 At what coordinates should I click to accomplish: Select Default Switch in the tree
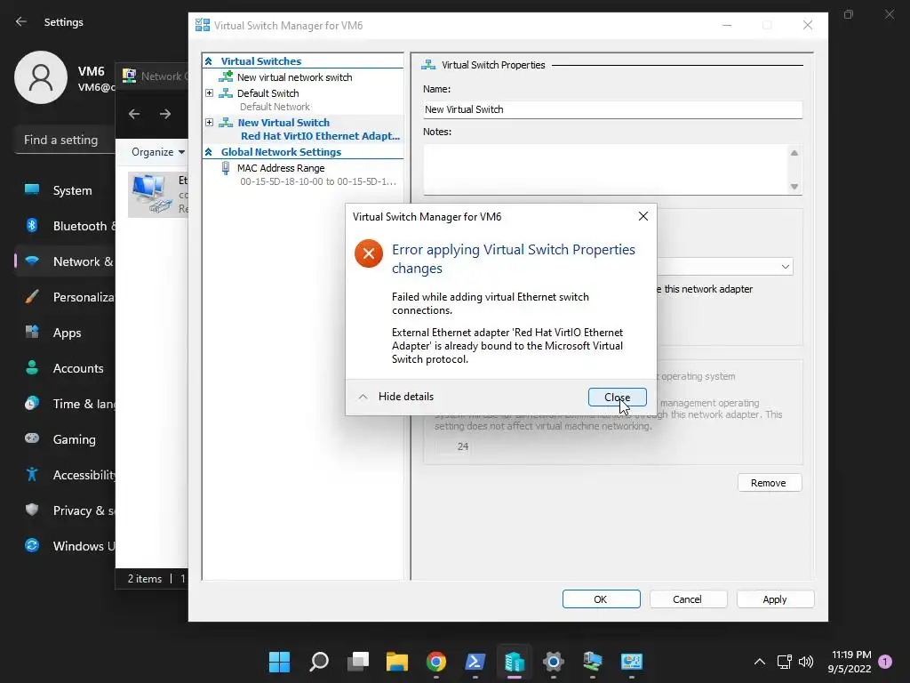[267, 92]
